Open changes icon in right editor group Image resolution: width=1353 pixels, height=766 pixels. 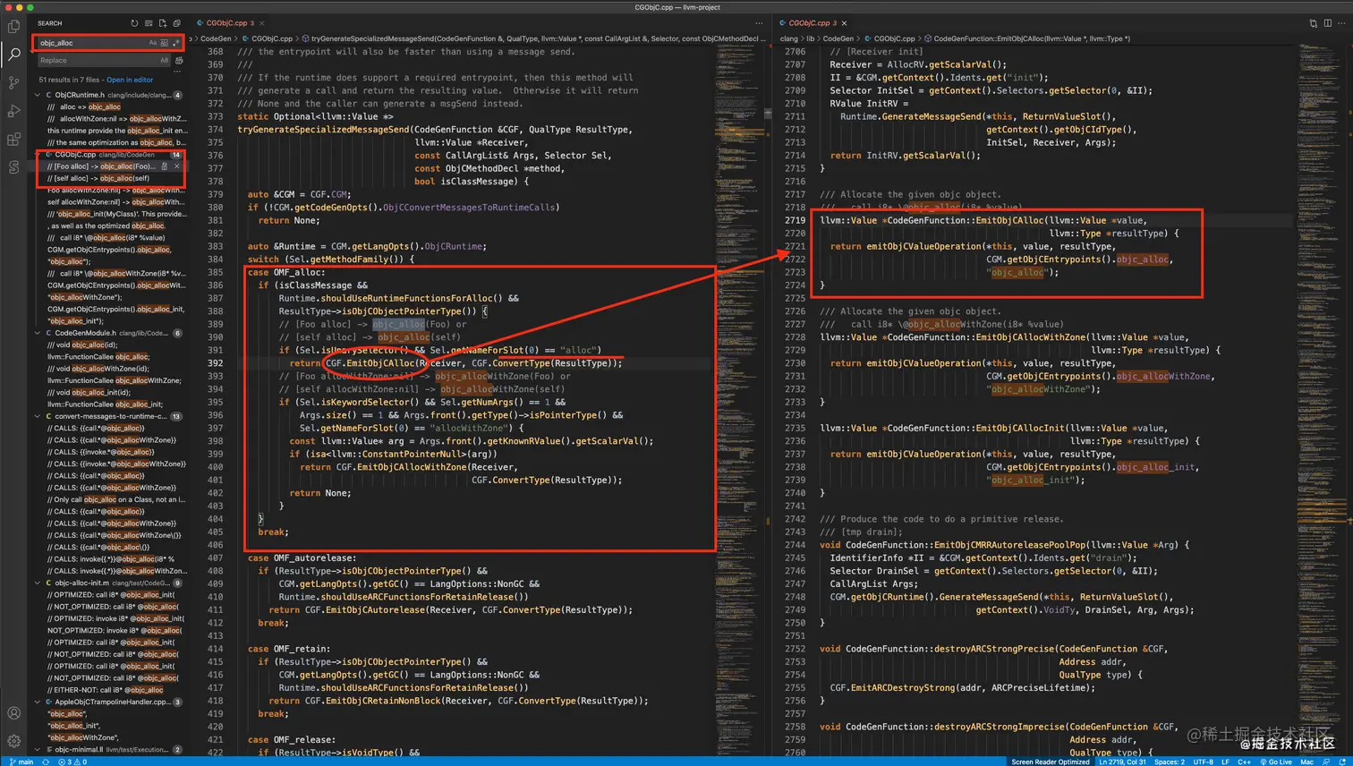[1314, 23]
